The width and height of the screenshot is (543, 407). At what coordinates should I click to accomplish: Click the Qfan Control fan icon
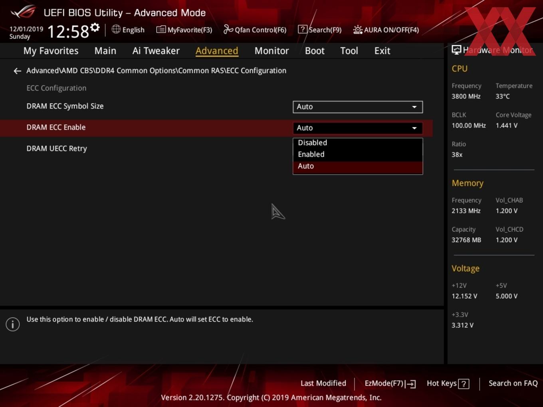pyautogui.click(x=228, y=29)
